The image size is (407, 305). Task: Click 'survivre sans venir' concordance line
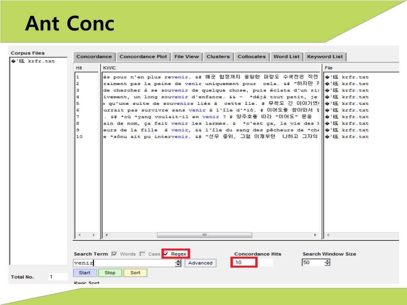coord(211,110)
